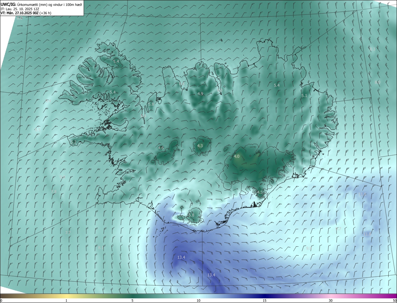
Task: Click the title 'Úrkomumætti (mm) og vindur í 100m hæð'
Action: [49, 4]
